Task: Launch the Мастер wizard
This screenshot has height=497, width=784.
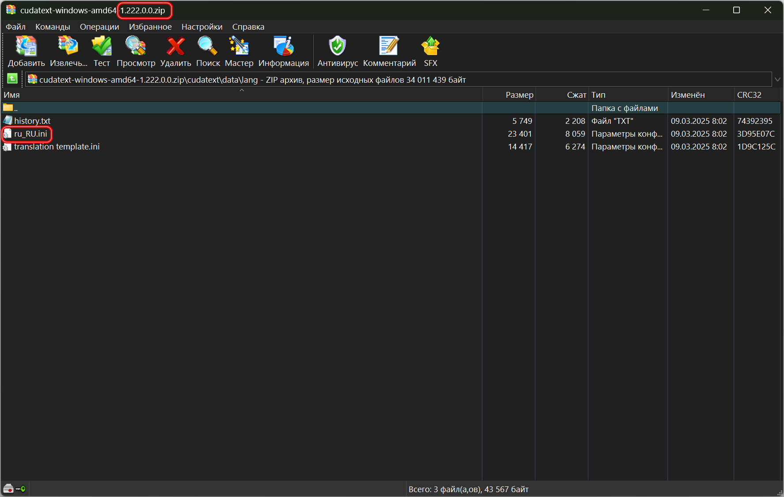Action: tap(239, 51)
